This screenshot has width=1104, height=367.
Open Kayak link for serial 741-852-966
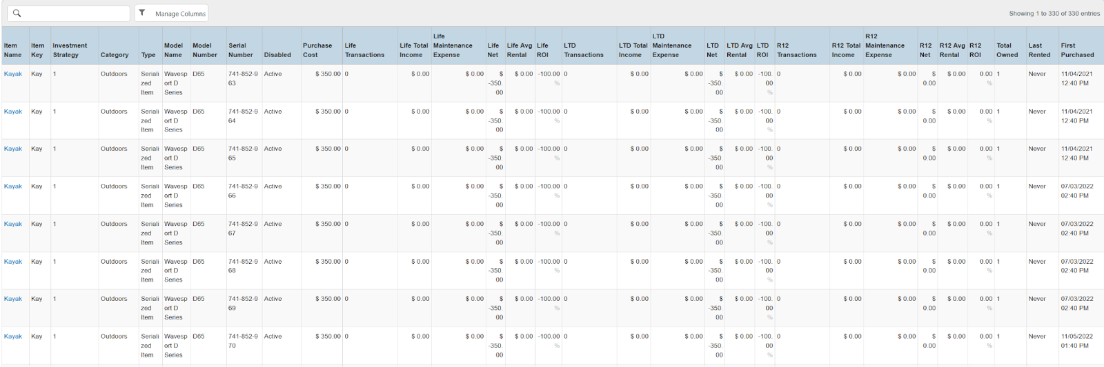pos(13,187)
